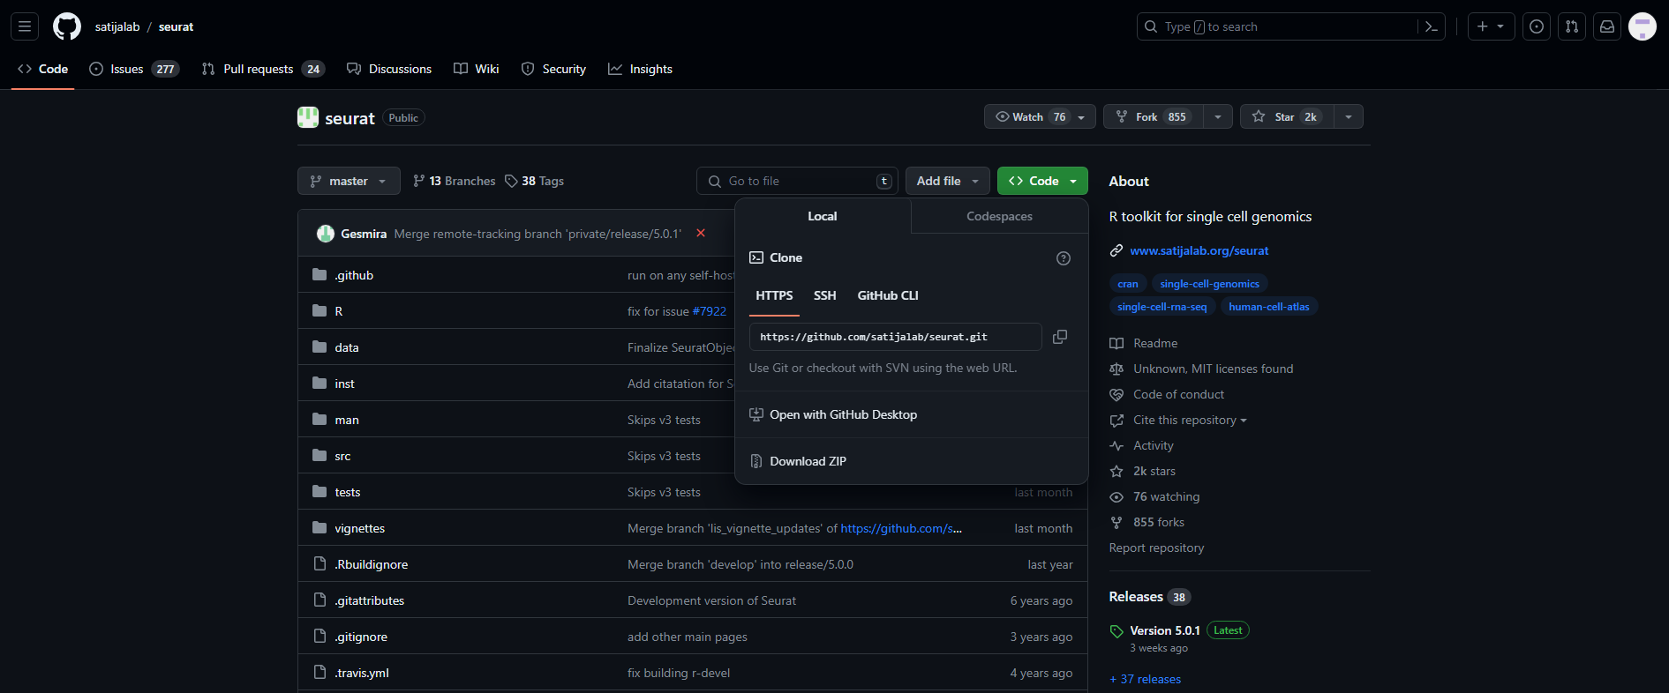Copy the HTTPS clone URL to clipboard
The image size is (1669, 693).
click(1060, 337)
